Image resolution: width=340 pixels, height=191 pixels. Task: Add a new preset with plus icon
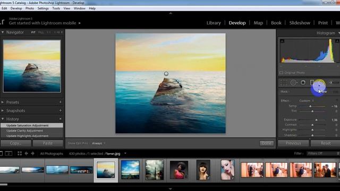point(61,102)
